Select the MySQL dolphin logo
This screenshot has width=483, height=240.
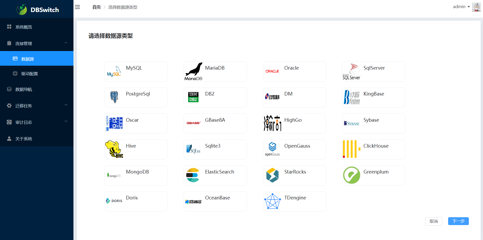pos(114,71)
